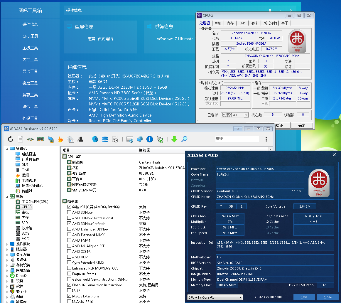Click the user silhouette icon in AIDA64 toolbar
Image resolution: width=341 pixels, height=303 pixels.
point(80,139)
